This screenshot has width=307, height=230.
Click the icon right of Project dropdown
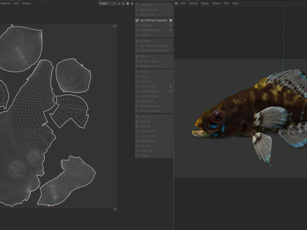[x=119, y=3]
